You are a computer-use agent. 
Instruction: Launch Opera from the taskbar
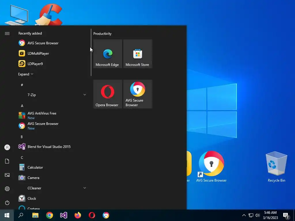92,215
